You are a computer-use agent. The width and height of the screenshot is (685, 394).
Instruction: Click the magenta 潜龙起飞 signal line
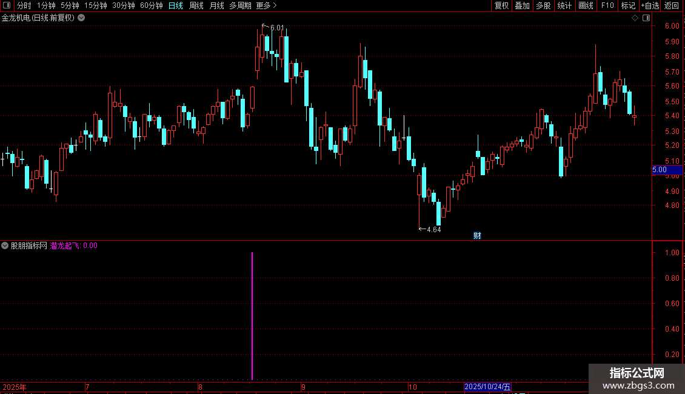tap(252, 315)
